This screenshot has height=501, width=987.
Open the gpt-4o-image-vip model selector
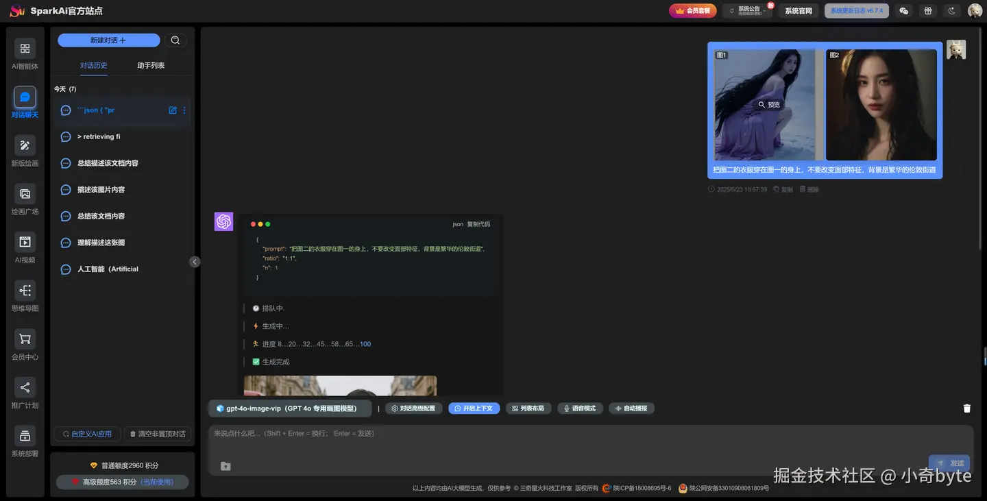pos(291,408)
